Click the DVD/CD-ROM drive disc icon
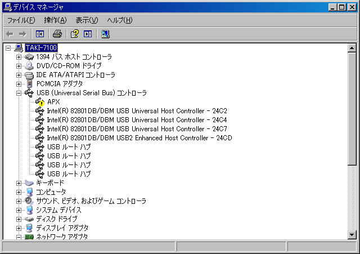Viewport: 360px width, 254px height. click(29, 66)
